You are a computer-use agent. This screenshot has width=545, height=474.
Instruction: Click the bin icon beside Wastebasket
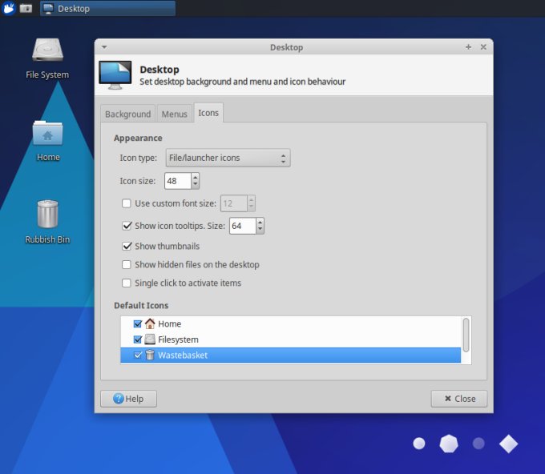[x=150, y=355]
